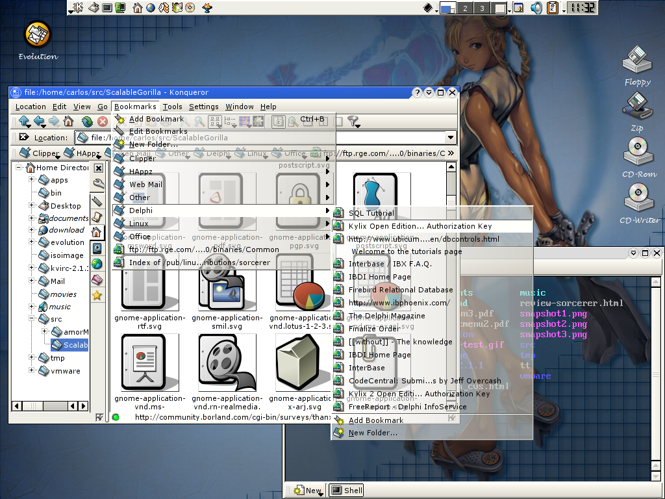The height and width of the screenshot is (499, 665).
Task: Go up one directory in Konqueror toolbar
Action: point(24,122)
